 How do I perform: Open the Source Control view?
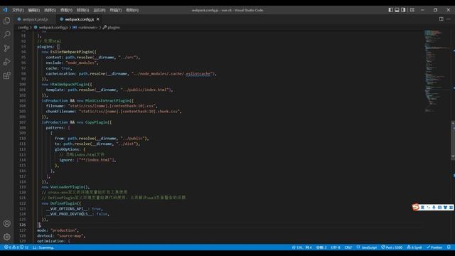pyautogui.click(x=6, y=48)
